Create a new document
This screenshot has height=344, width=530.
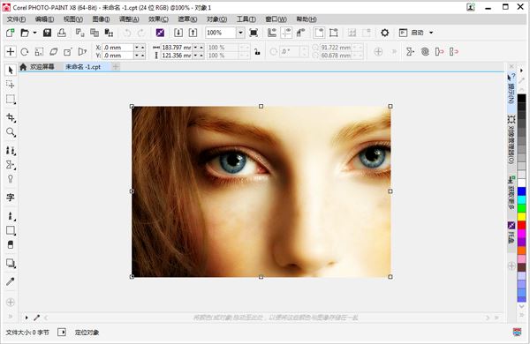pos(10,33)
